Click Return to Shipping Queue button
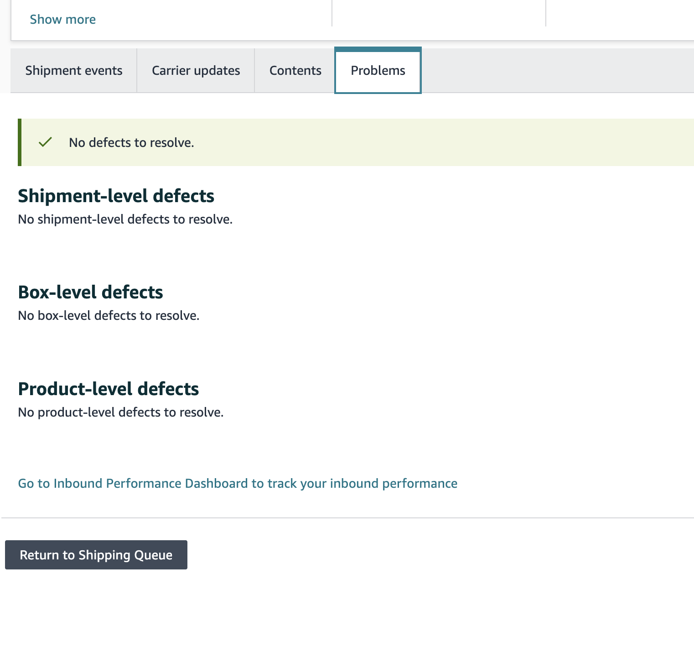694x647 pixels. point(96,555)
